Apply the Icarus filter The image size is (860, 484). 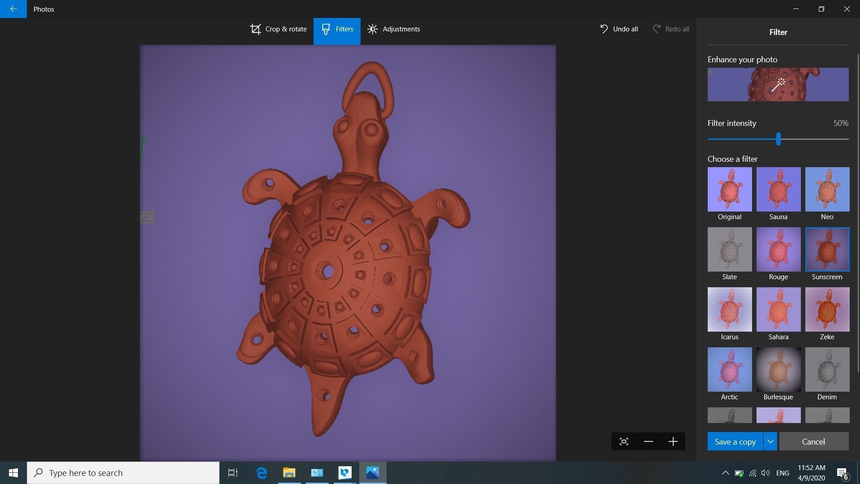click(730, 309)
